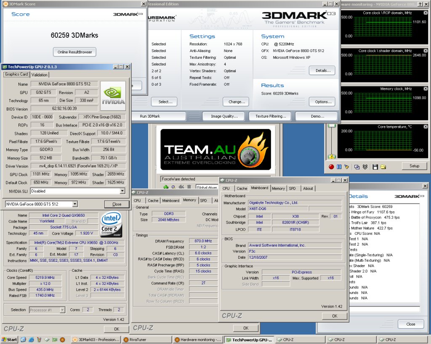Open the GPU selection dropdown at GPU-Z bottom

[75, 204]
